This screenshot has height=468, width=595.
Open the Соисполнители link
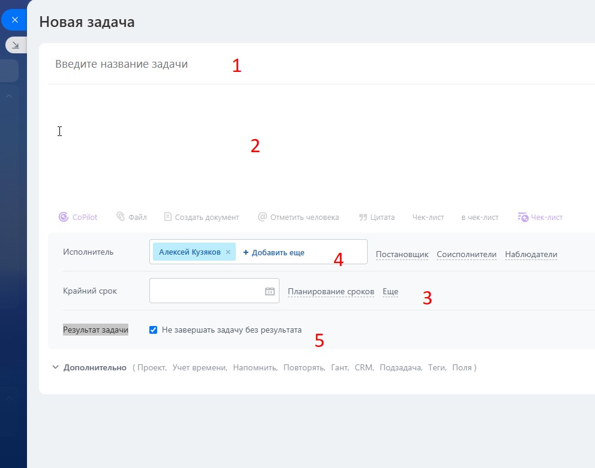tap(467, 255)
